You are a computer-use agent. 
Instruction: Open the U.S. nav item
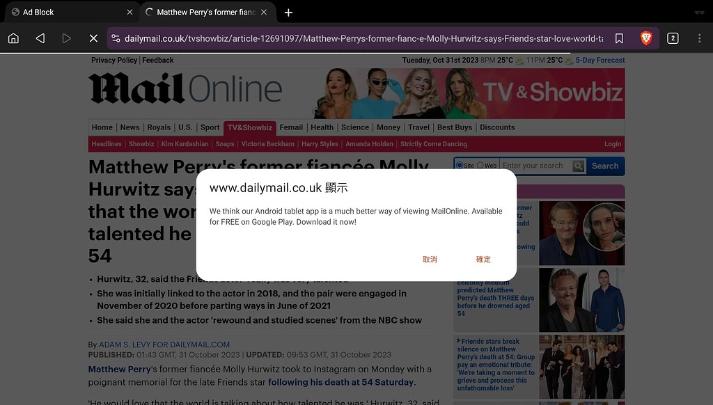(x=185, y=127)
